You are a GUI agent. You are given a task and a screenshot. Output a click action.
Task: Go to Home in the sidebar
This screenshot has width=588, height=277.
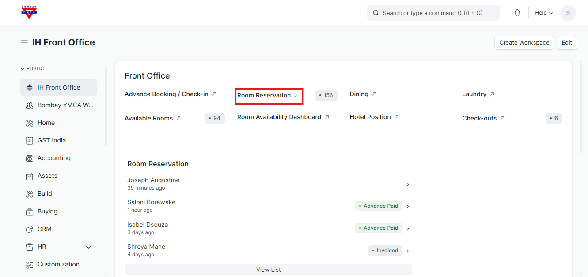pos(46,123)
